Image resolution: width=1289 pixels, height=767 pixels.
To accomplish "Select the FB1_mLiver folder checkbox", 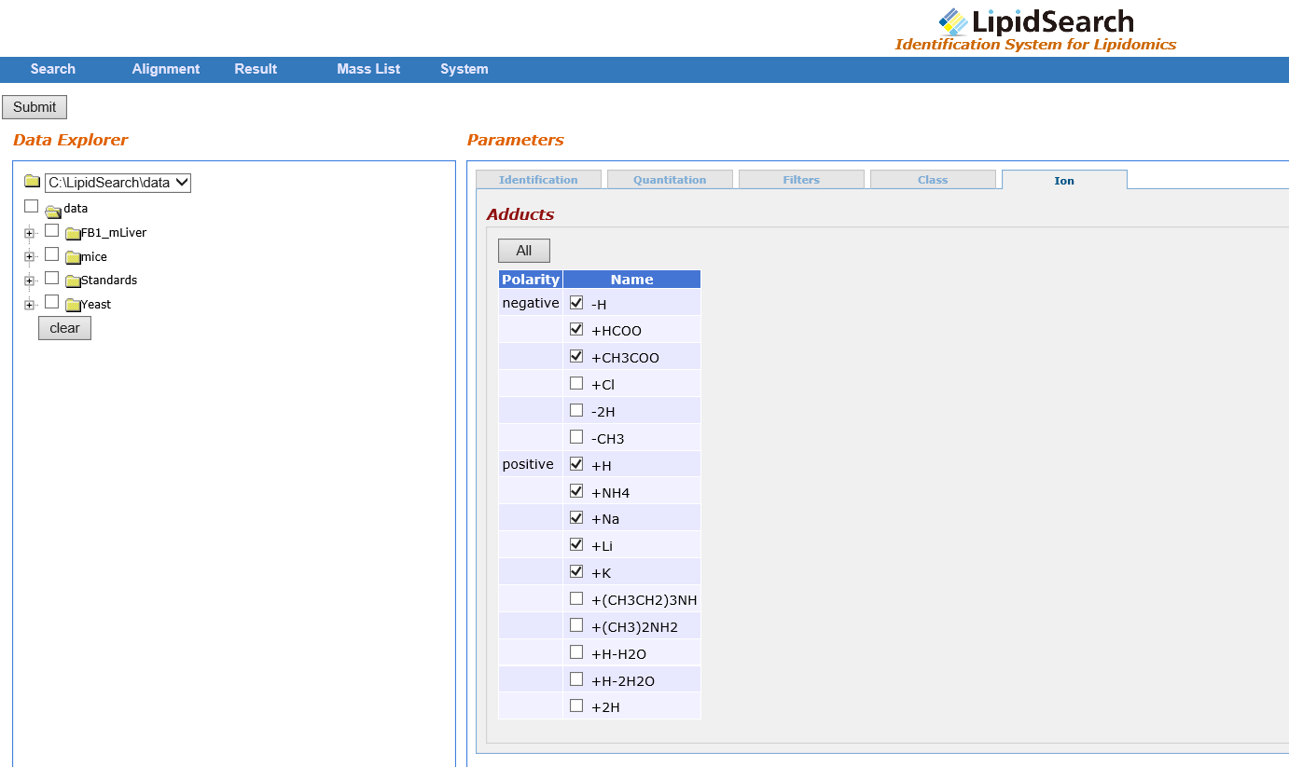I will (52, 230).
